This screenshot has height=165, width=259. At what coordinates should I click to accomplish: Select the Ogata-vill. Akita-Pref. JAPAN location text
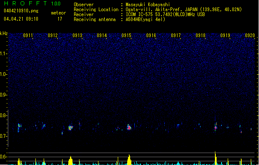184,9
